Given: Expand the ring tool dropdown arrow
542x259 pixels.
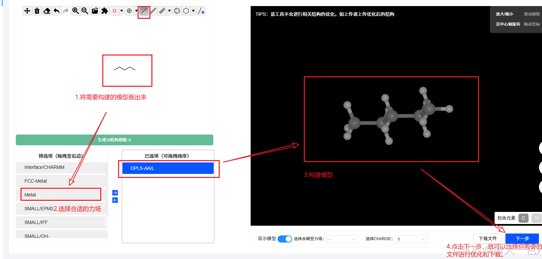Looking at the screenshot, I should [x=193, y=11].
